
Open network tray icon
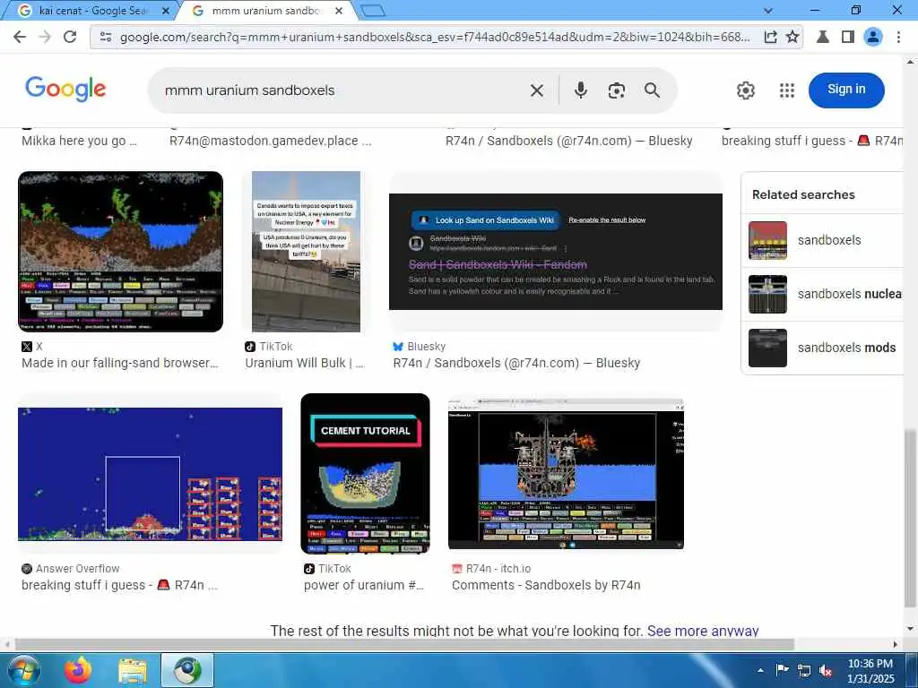[x=804, y=671]
